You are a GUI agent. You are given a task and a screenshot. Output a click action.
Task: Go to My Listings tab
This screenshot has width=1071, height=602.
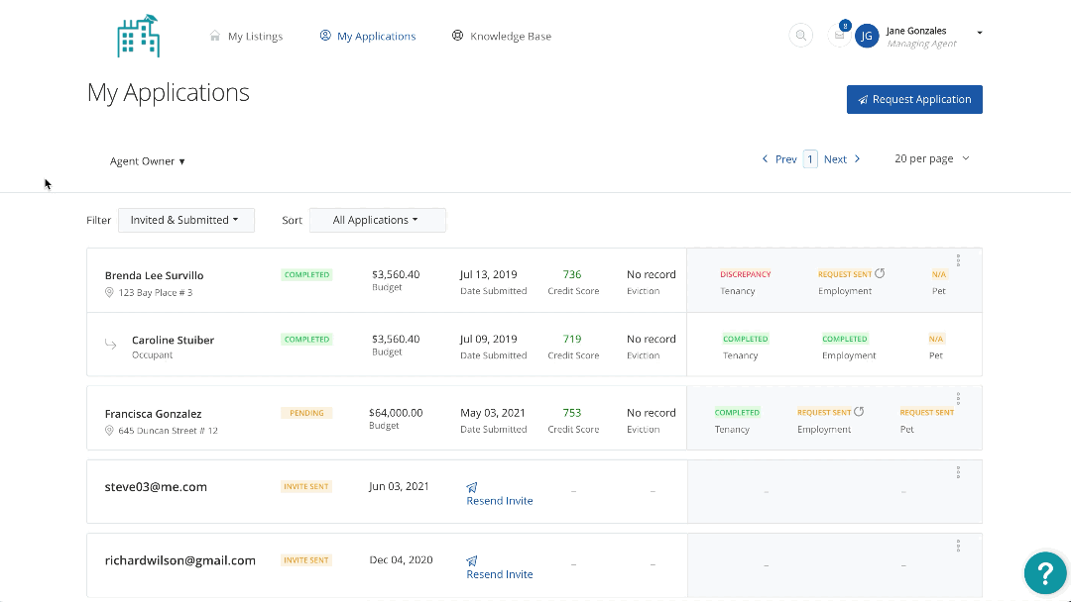pyautogui.click(x=246, y=37)
